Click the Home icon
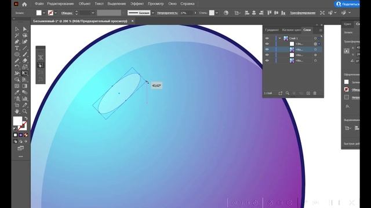 (x=24, y=4)
